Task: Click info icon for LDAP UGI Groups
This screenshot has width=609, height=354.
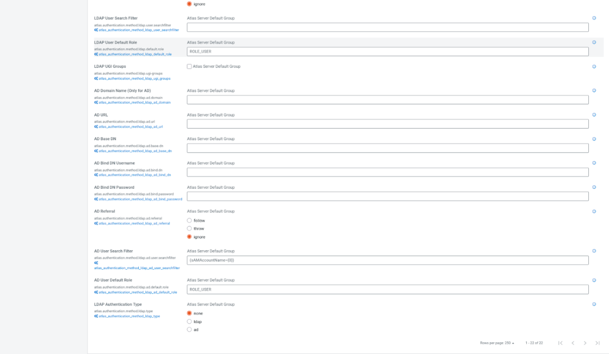Action: tap(594, 66)
